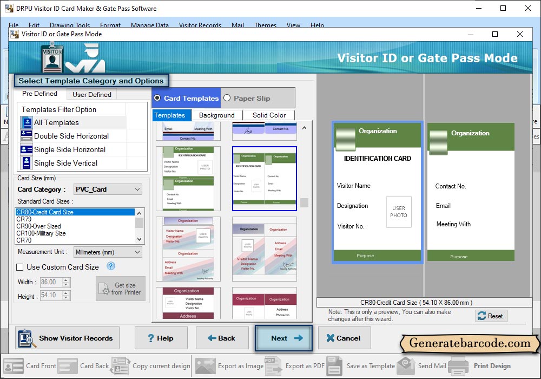Select the green vertical Identification Card template thumbnail

point(188,179)
